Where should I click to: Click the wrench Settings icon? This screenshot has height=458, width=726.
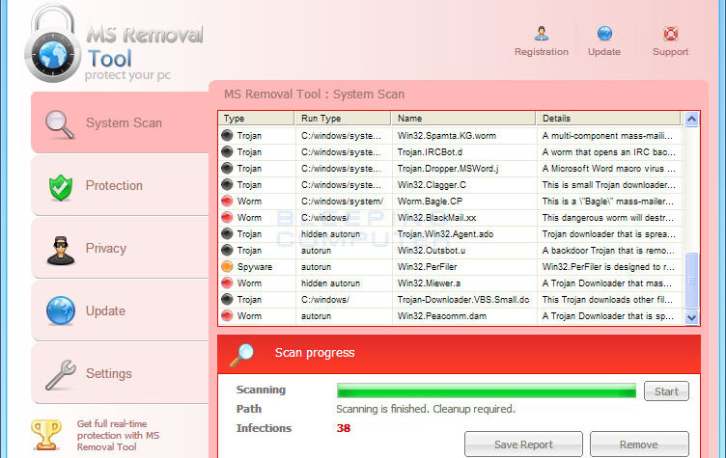click(61, 373)
